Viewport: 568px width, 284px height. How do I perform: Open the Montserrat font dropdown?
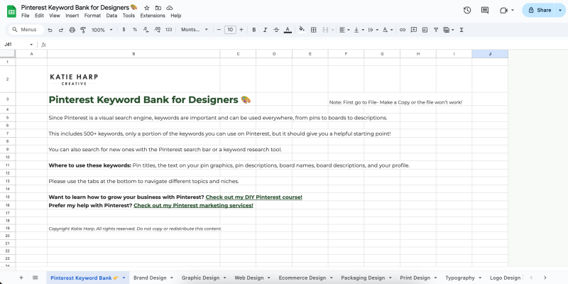195,30
